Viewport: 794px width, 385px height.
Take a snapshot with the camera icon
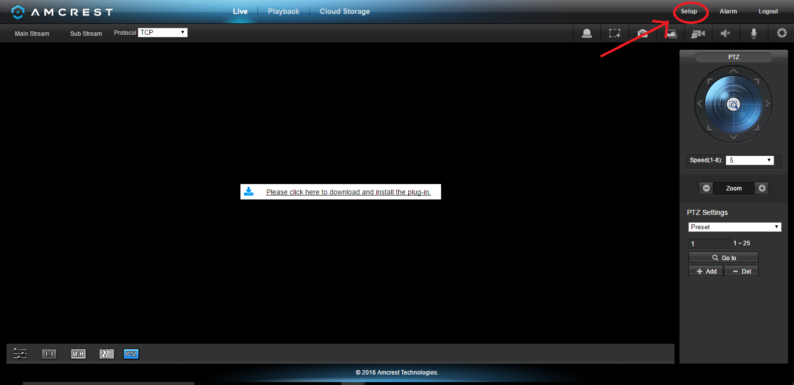coord(643,33)
